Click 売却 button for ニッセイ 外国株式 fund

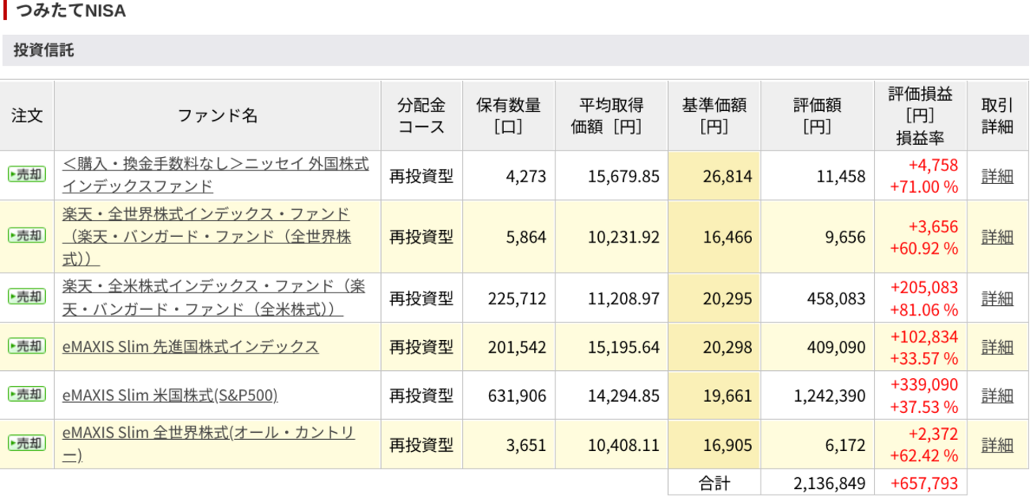pos(27,175)
